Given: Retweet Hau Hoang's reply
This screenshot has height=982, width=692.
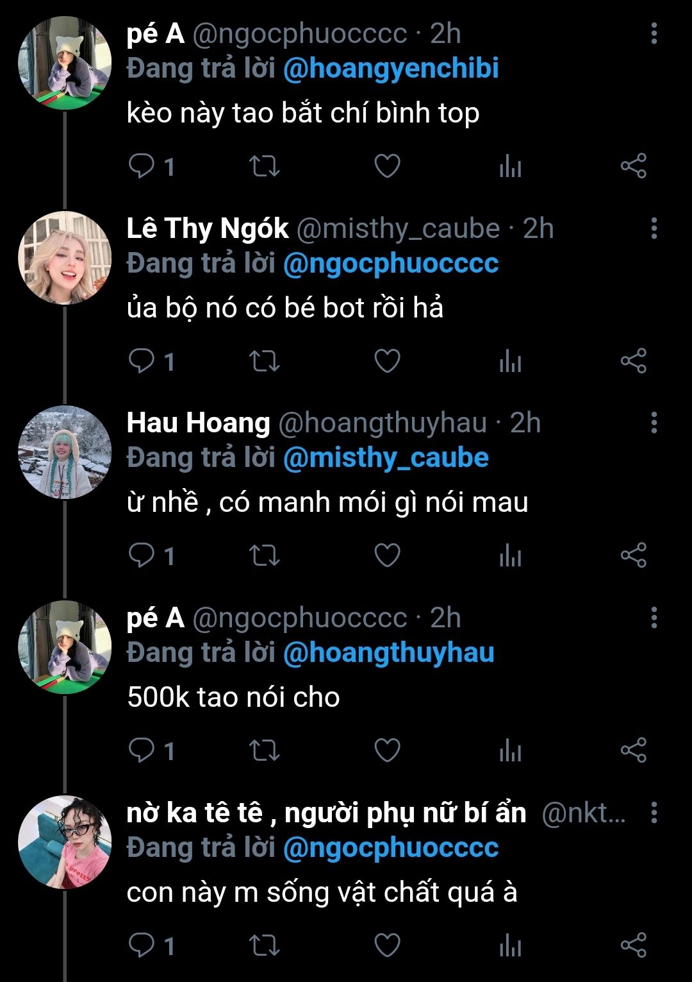Looking at the screenshot, I should click(264, 555).
